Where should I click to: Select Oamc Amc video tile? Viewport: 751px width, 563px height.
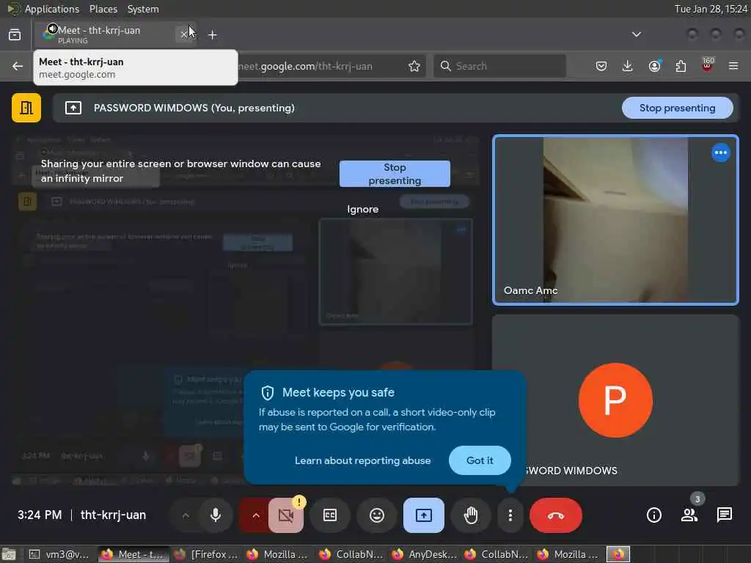coord(615,220)
